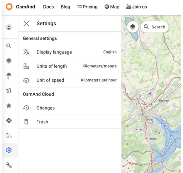183x173 pixels.
Task: Click the Horw label on the map
Action: 152,139
